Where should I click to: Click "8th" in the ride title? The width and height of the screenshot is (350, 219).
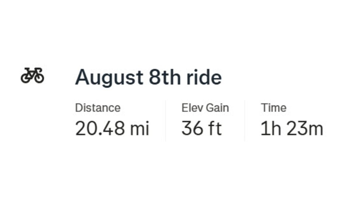tap(165, 77)
